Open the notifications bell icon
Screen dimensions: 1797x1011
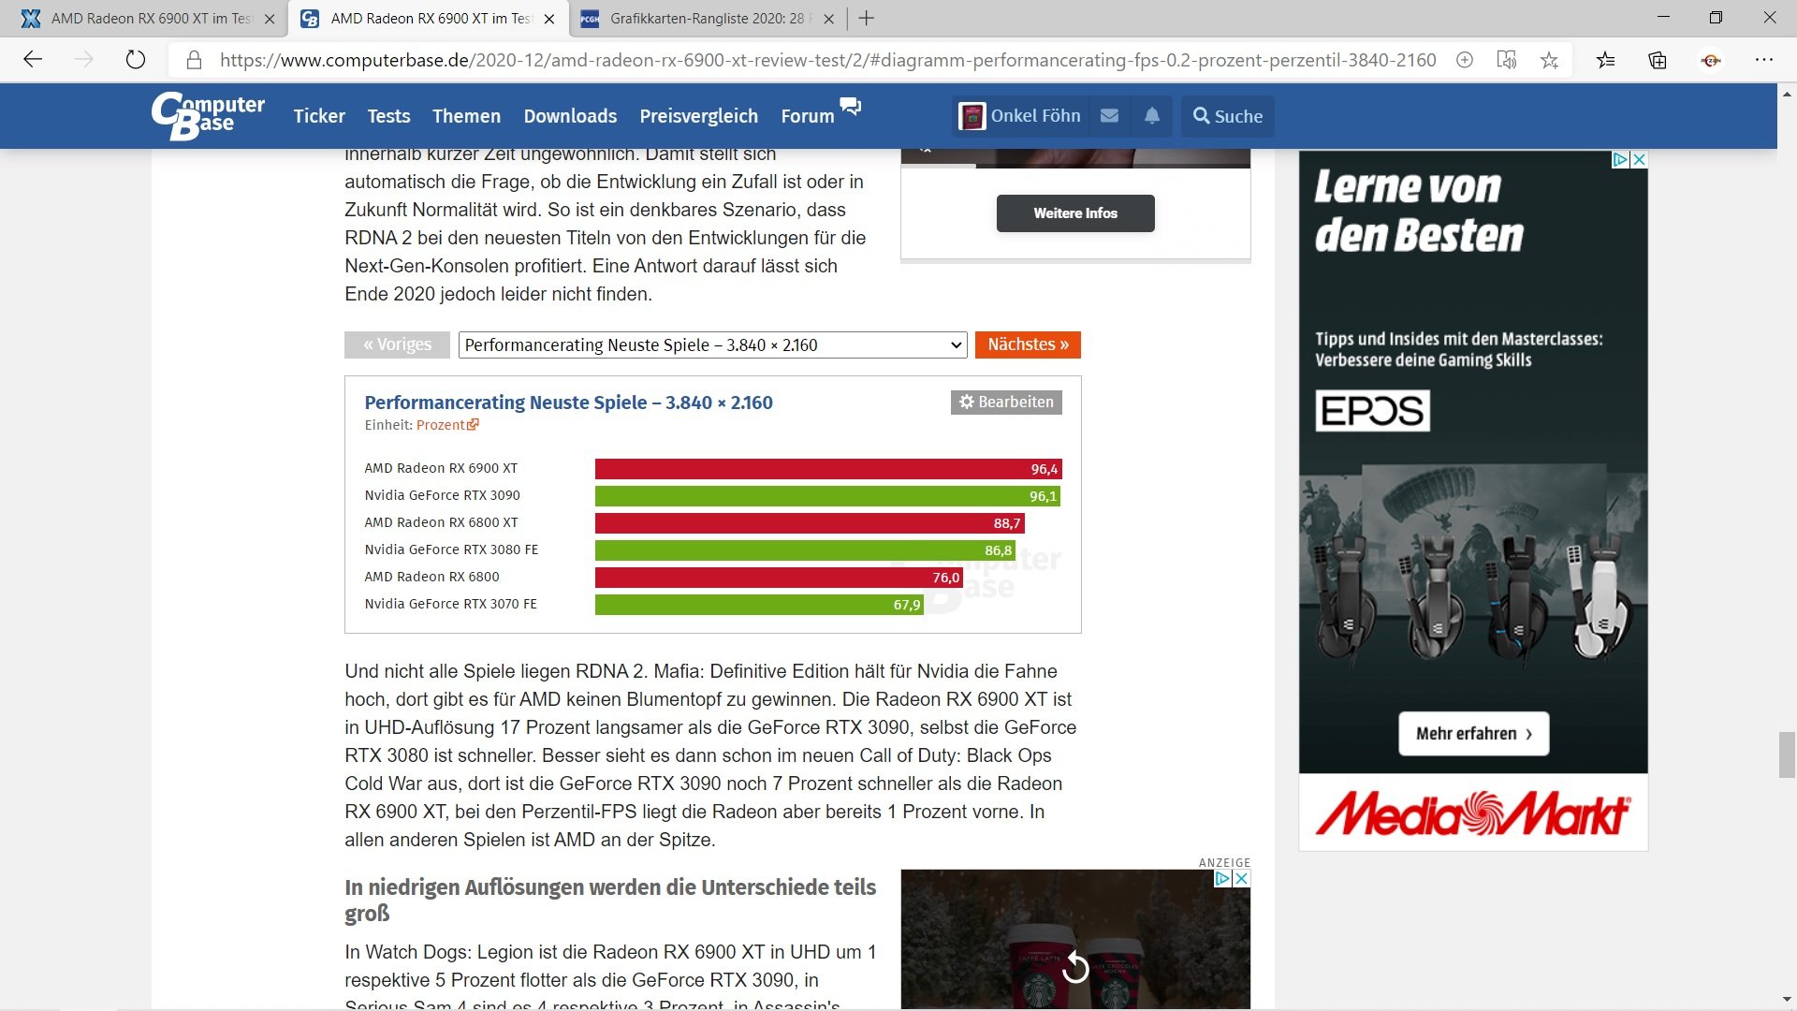tap(1152, 116)
